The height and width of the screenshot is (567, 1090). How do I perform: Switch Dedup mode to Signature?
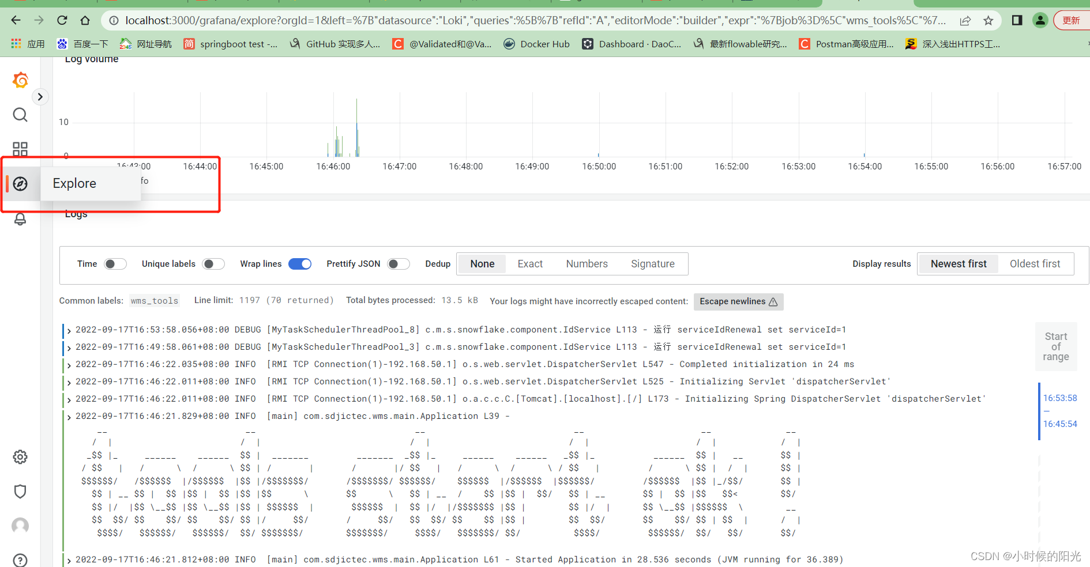click(652, 263)
